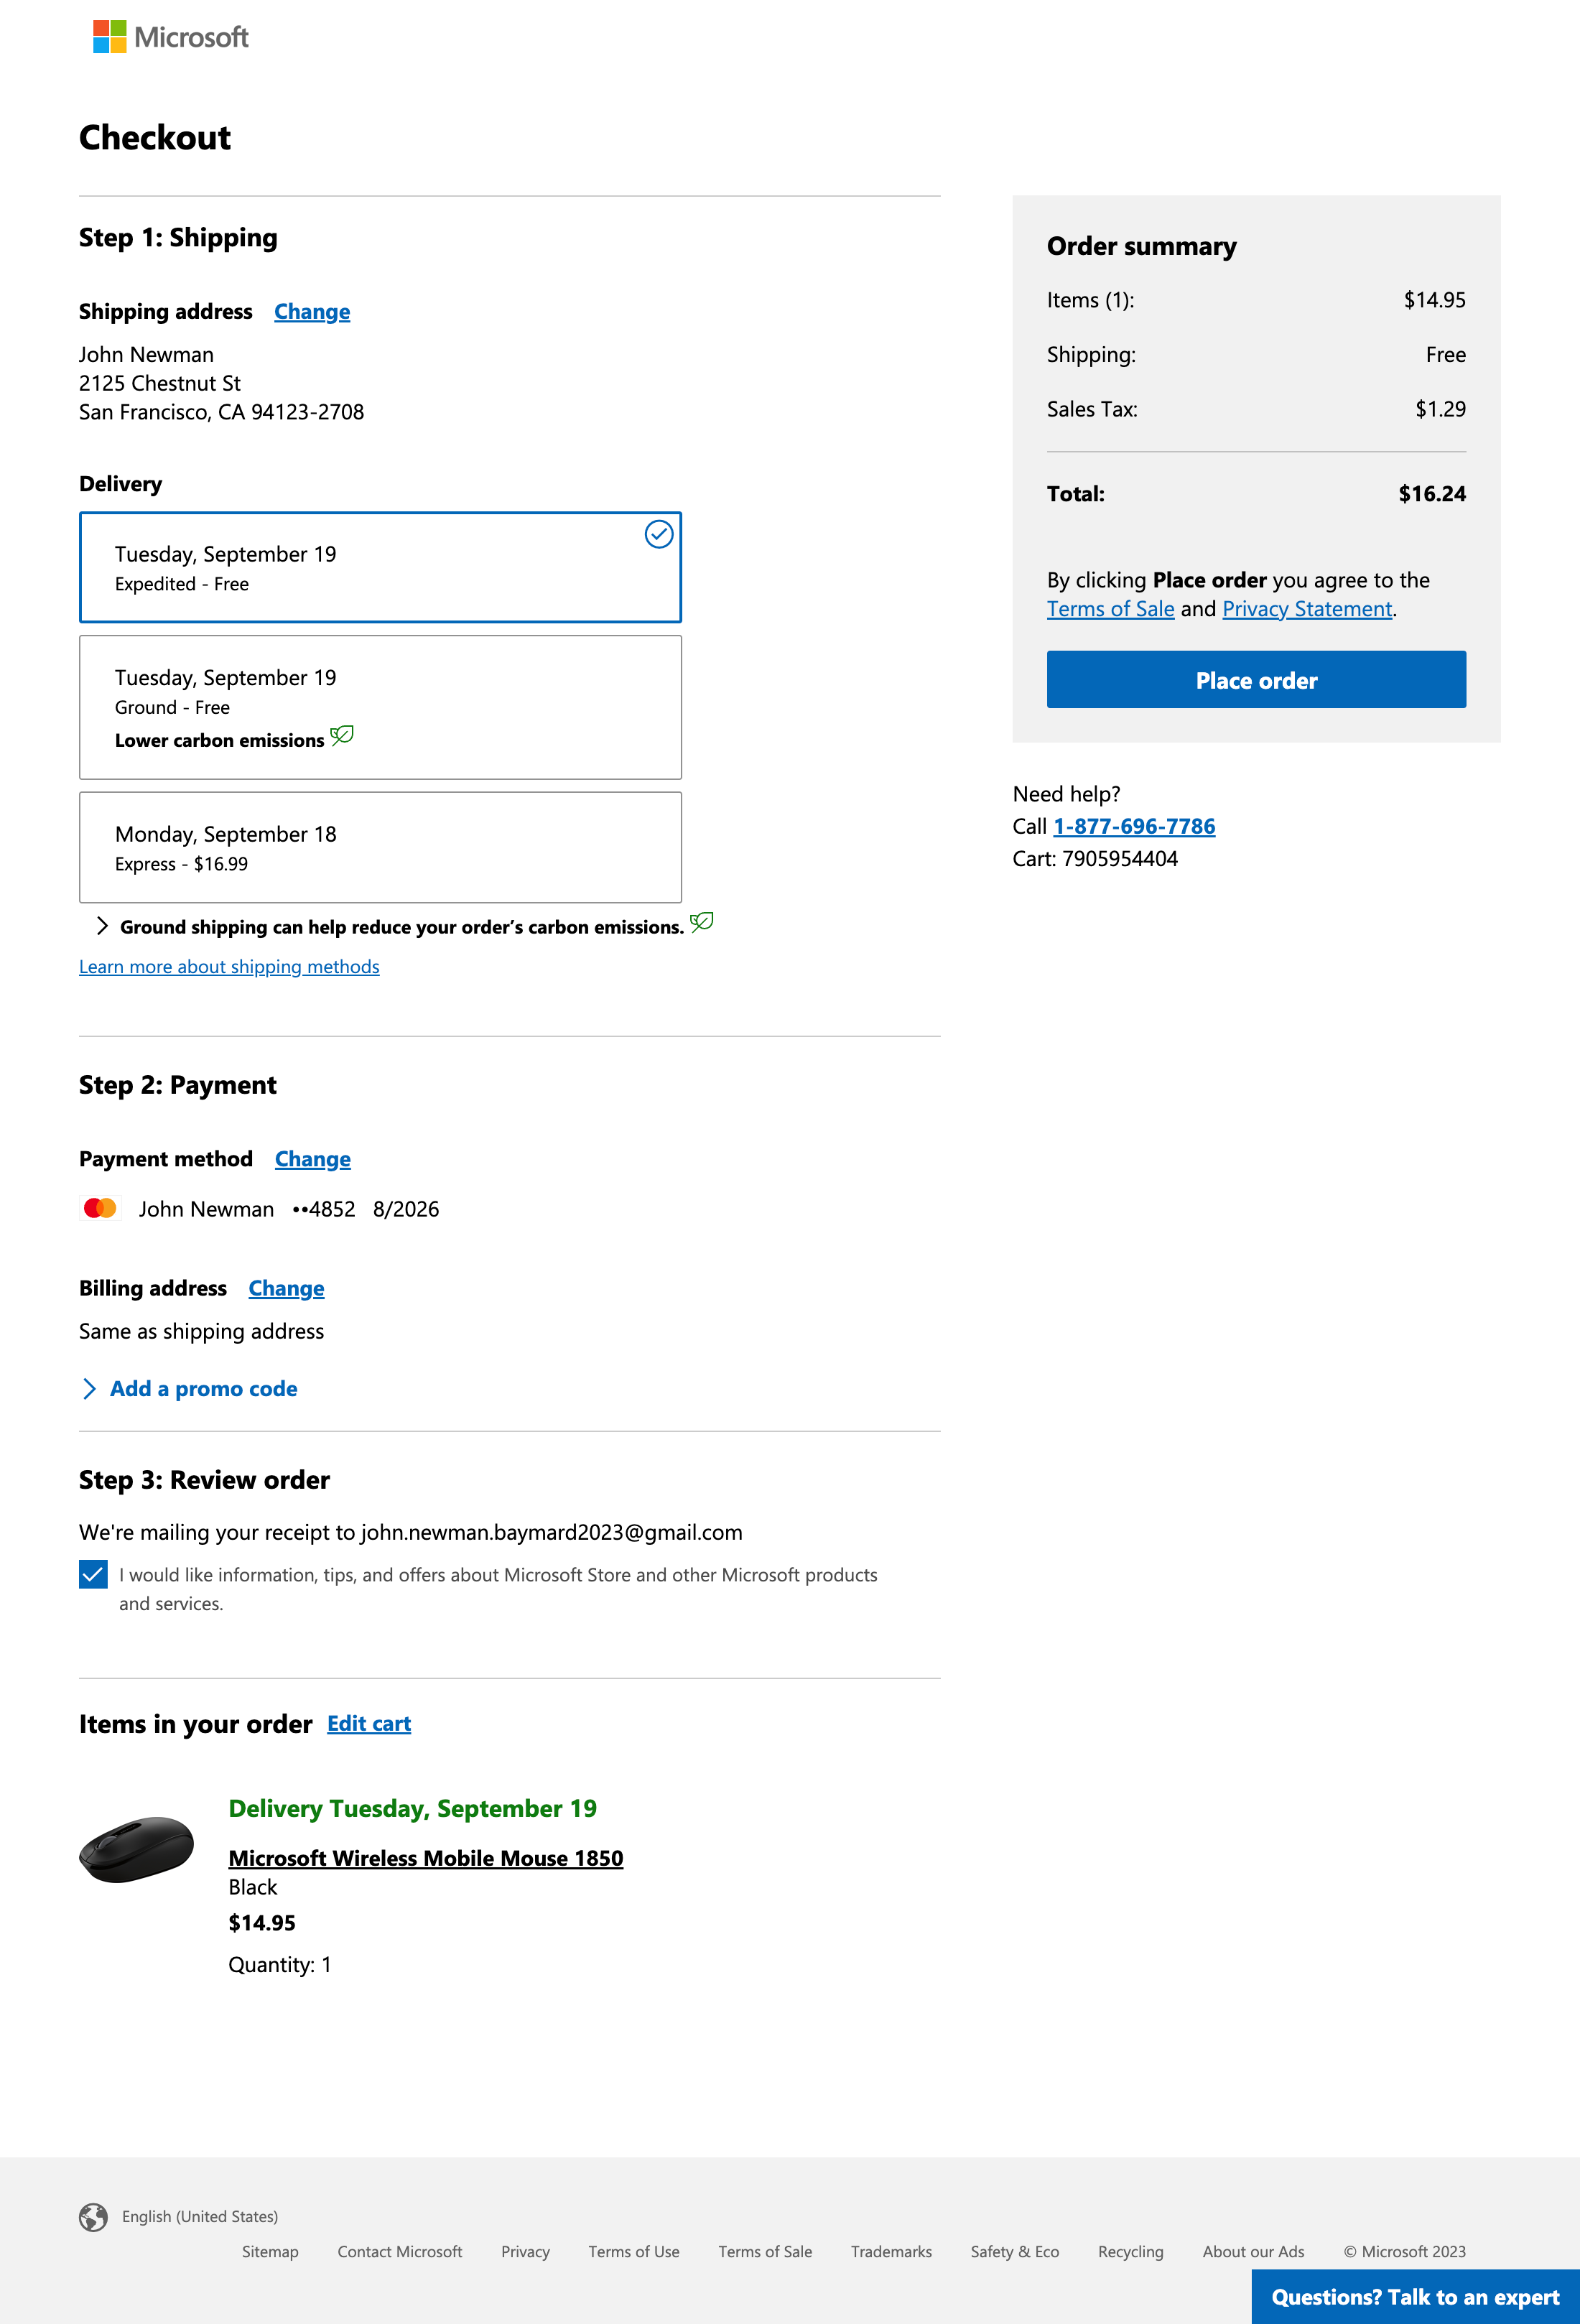
Task: Select Ground free delivery option
Action: coord(380,707)
